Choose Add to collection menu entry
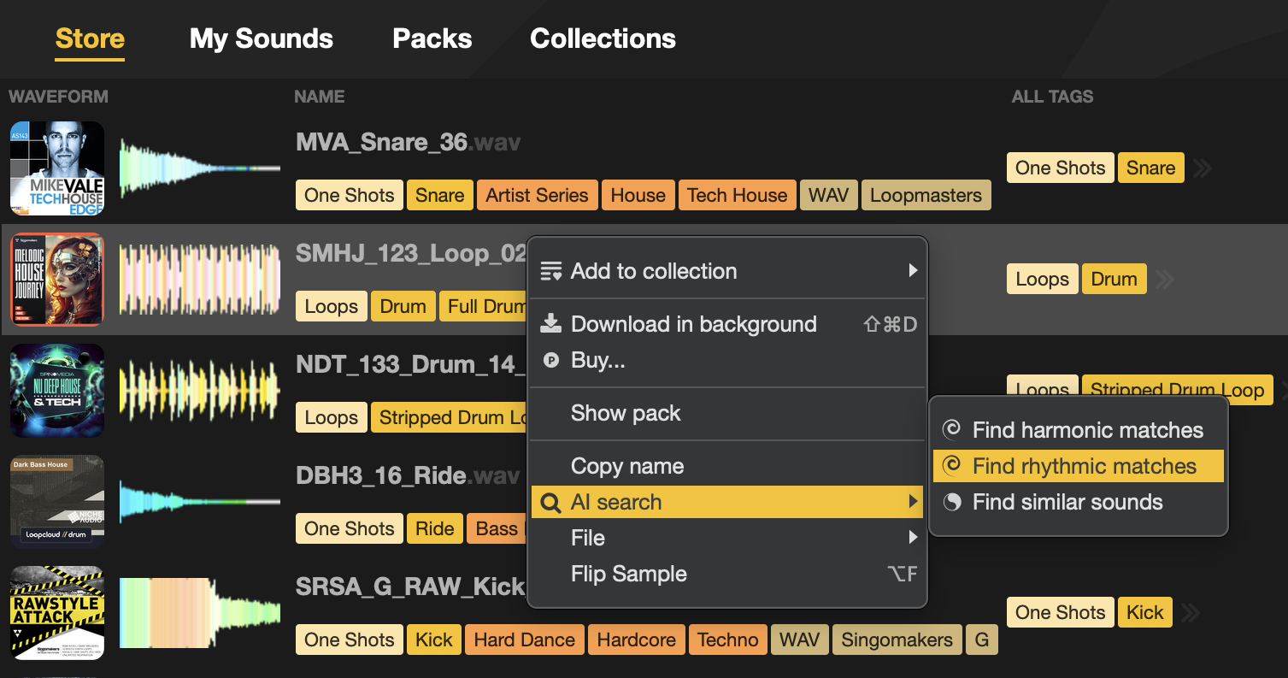This screenshot has width=1288, height=678. 727,271
